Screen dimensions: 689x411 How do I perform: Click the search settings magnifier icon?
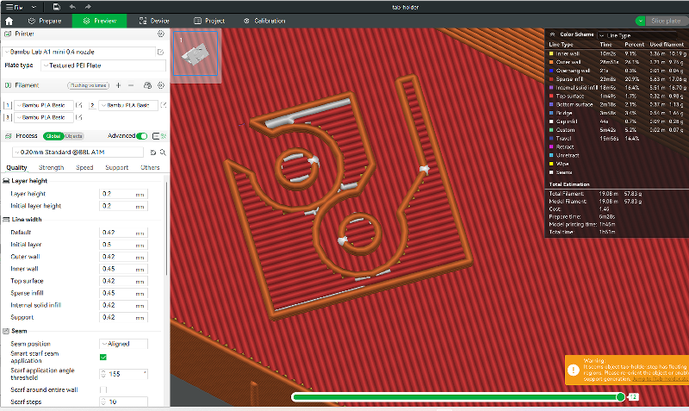click(x=163, y=153)
